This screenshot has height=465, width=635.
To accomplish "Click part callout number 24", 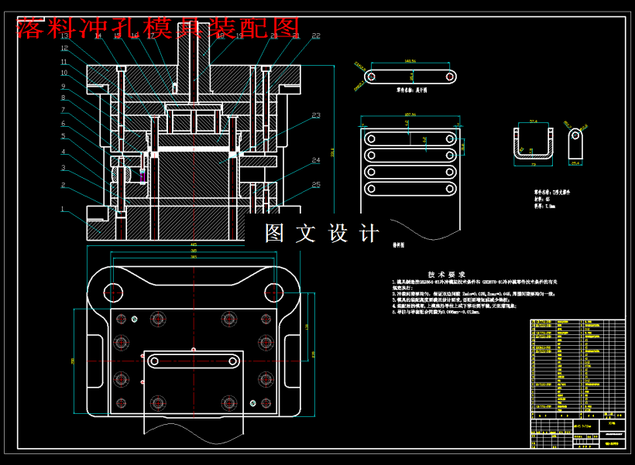I will point(316,160).
